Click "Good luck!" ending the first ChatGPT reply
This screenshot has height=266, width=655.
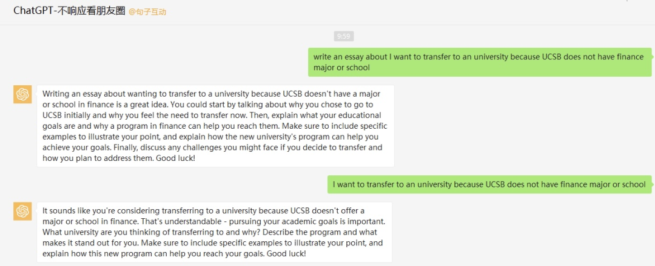coord(175,158)
